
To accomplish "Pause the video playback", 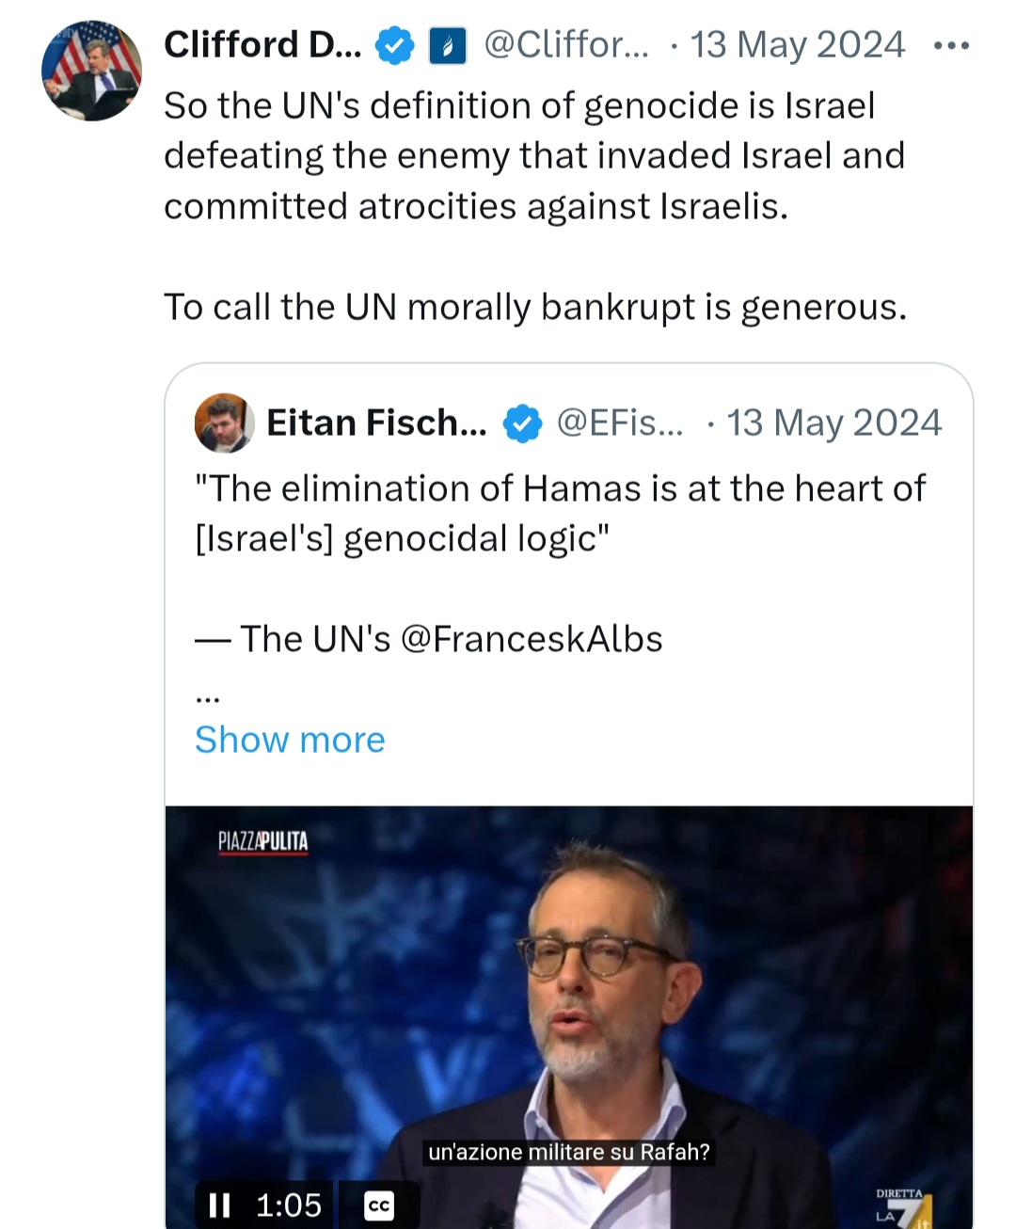I will pos(219,1205).
